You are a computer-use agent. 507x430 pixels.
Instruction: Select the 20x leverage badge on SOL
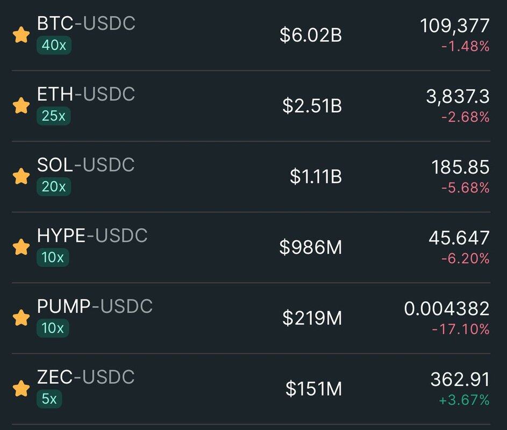[x=54, y=187]
